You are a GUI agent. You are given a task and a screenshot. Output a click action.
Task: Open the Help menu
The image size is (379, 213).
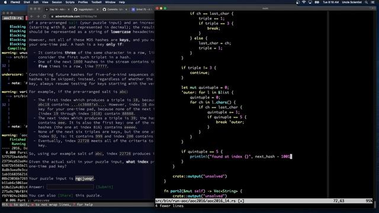pyautogui.click(x=122, y=2)
